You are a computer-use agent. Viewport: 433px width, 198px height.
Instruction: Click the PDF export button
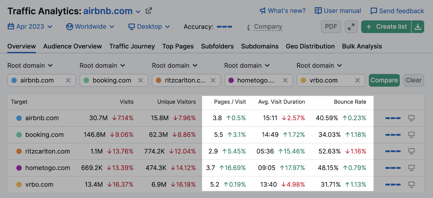point(331,27)
